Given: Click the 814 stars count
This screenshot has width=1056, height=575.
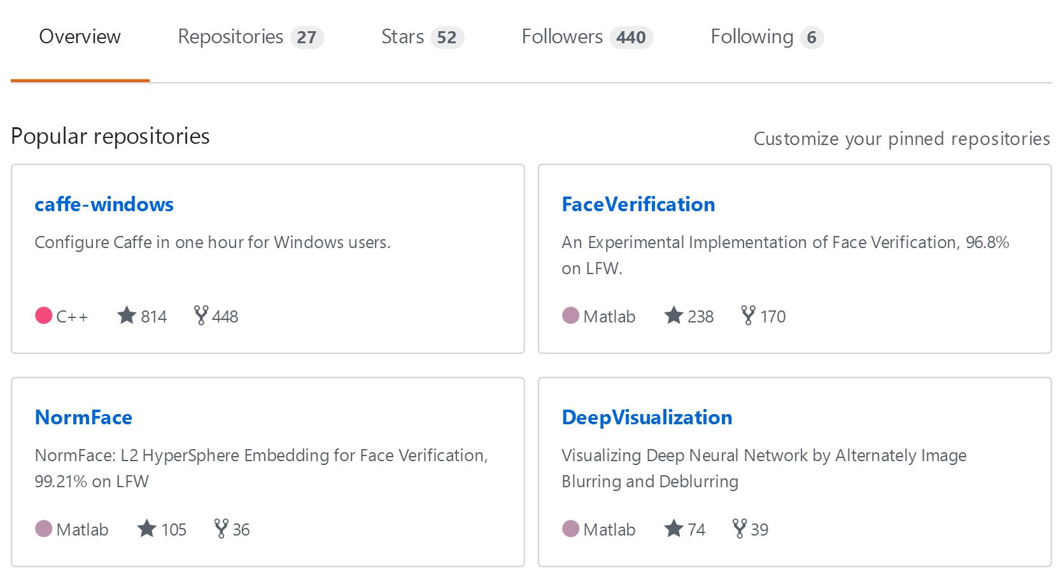Looking at the screenshot, I should (153, 317).
